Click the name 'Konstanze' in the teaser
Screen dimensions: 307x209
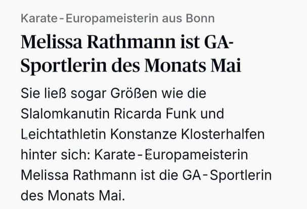click(144, 135)
